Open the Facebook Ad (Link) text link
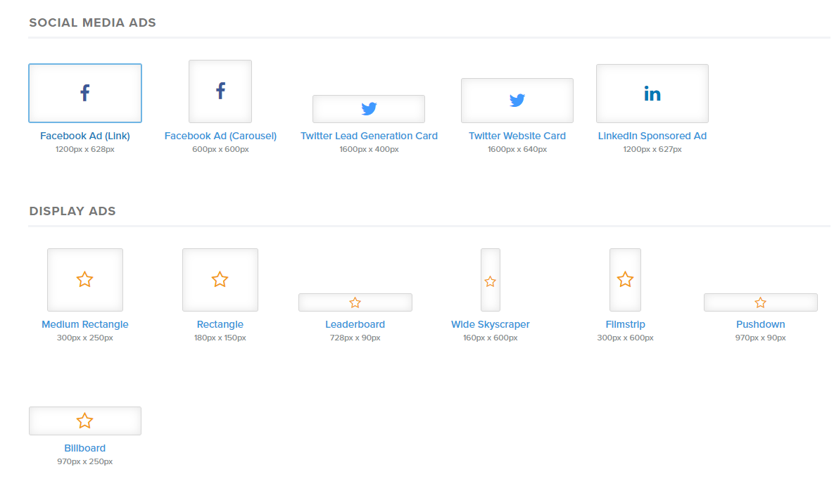The height and width of the screenshot is (486, 834). (x=85, y=136)
